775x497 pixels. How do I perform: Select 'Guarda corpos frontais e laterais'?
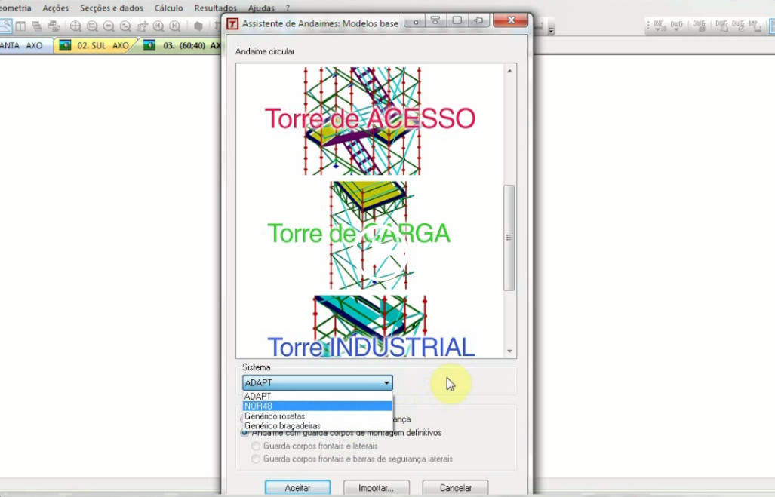(x=256, y=446)
